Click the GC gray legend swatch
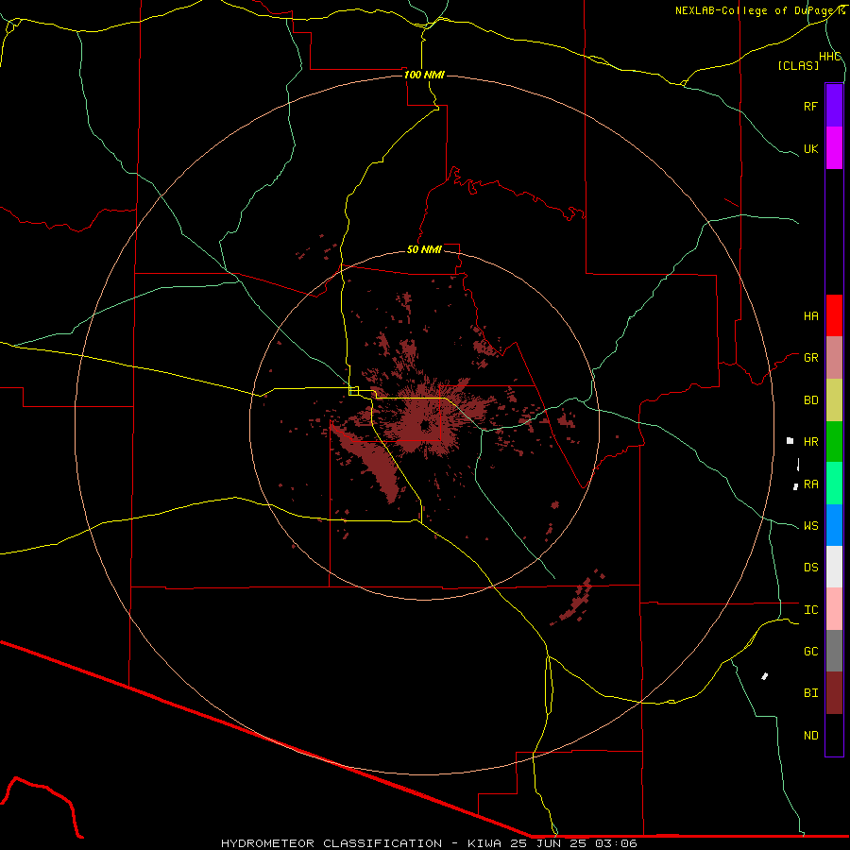The height and width of the screenshot is (850, 850). point(834,651)
